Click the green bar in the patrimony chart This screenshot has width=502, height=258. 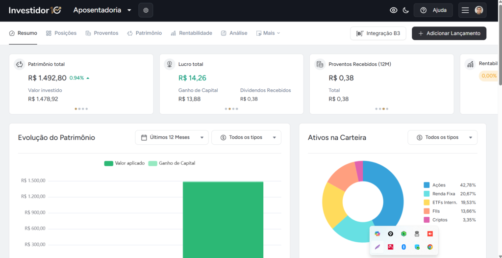[x=223, y=220]
